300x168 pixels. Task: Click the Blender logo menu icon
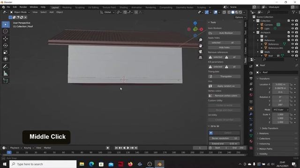pos(3,7)
